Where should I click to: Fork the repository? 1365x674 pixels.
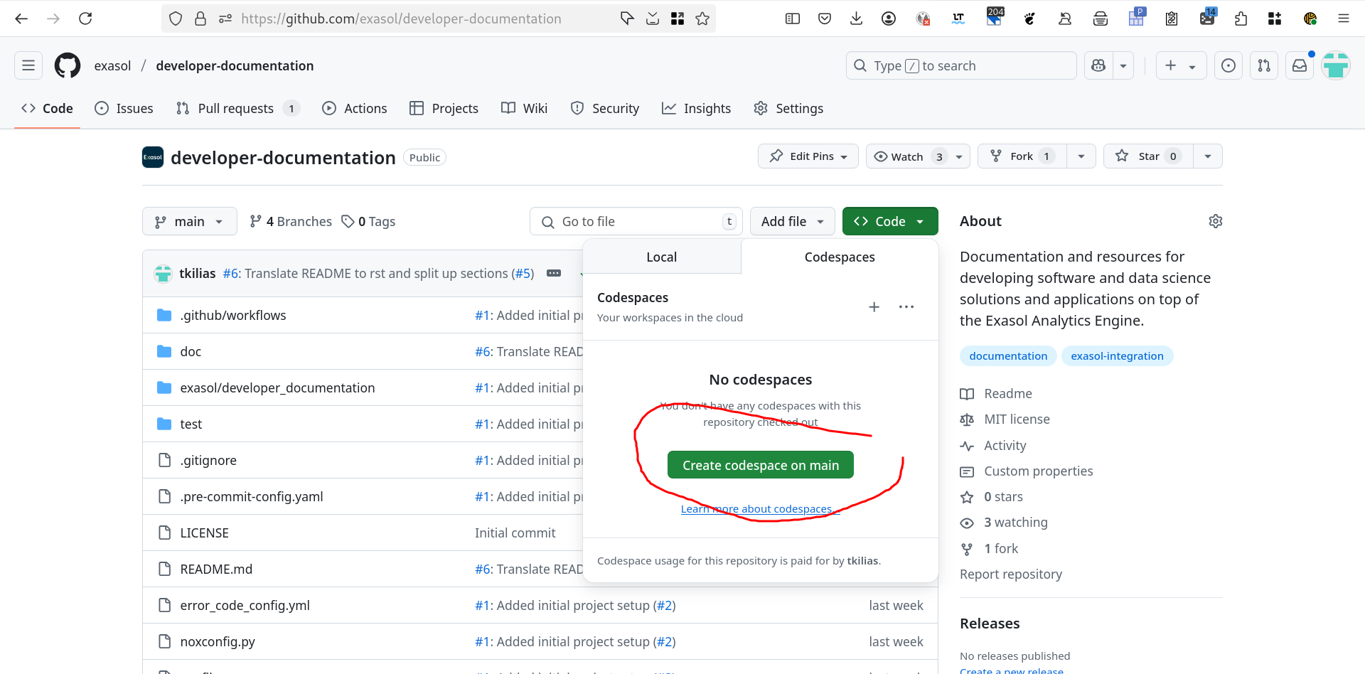pos(1022,156)
